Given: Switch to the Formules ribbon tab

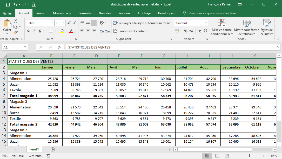Looking at the screenshot, I should click(85, 13).
